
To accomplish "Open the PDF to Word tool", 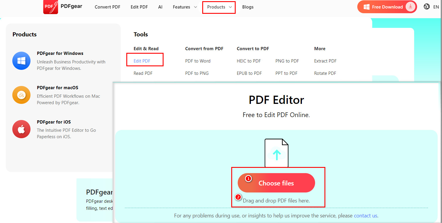I will [198, 61].
